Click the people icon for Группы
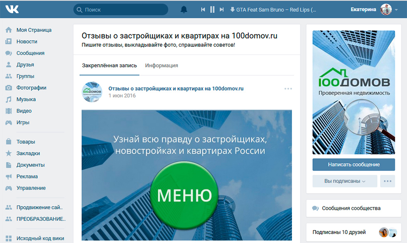This screenshot has height=243, width=407. (x=9, y=76)
